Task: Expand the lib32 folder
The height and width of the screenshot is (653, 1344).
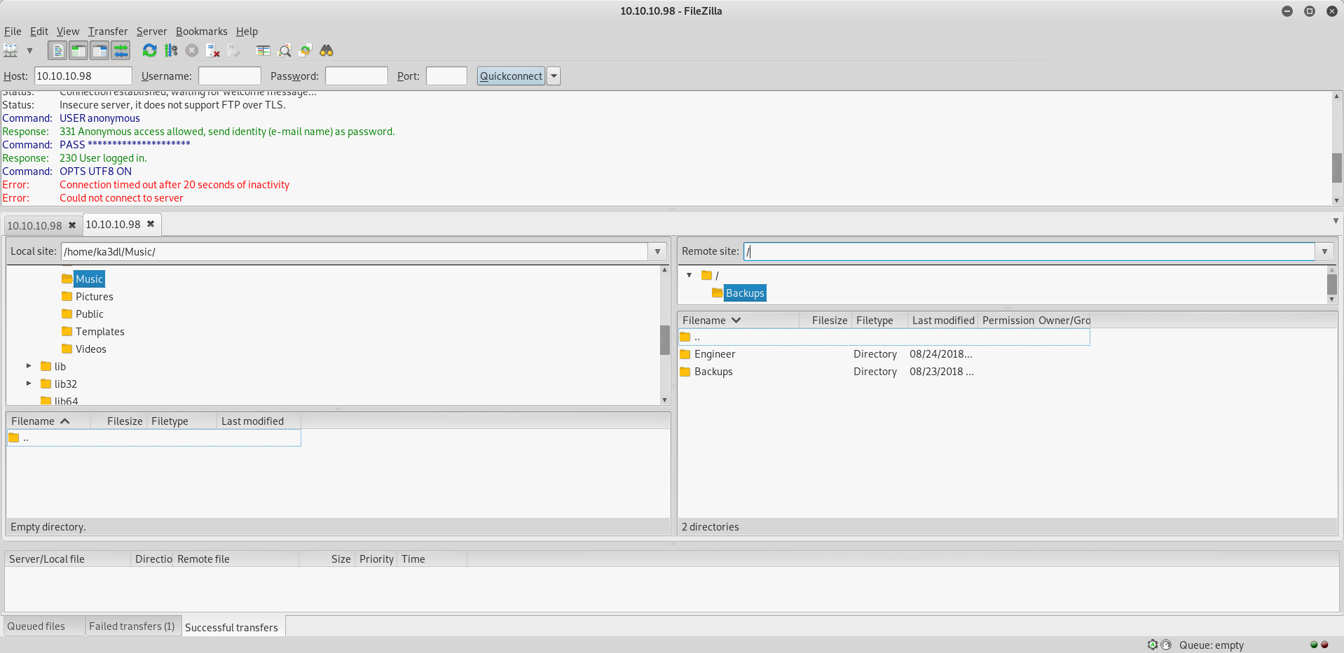Action: (29, 384)
